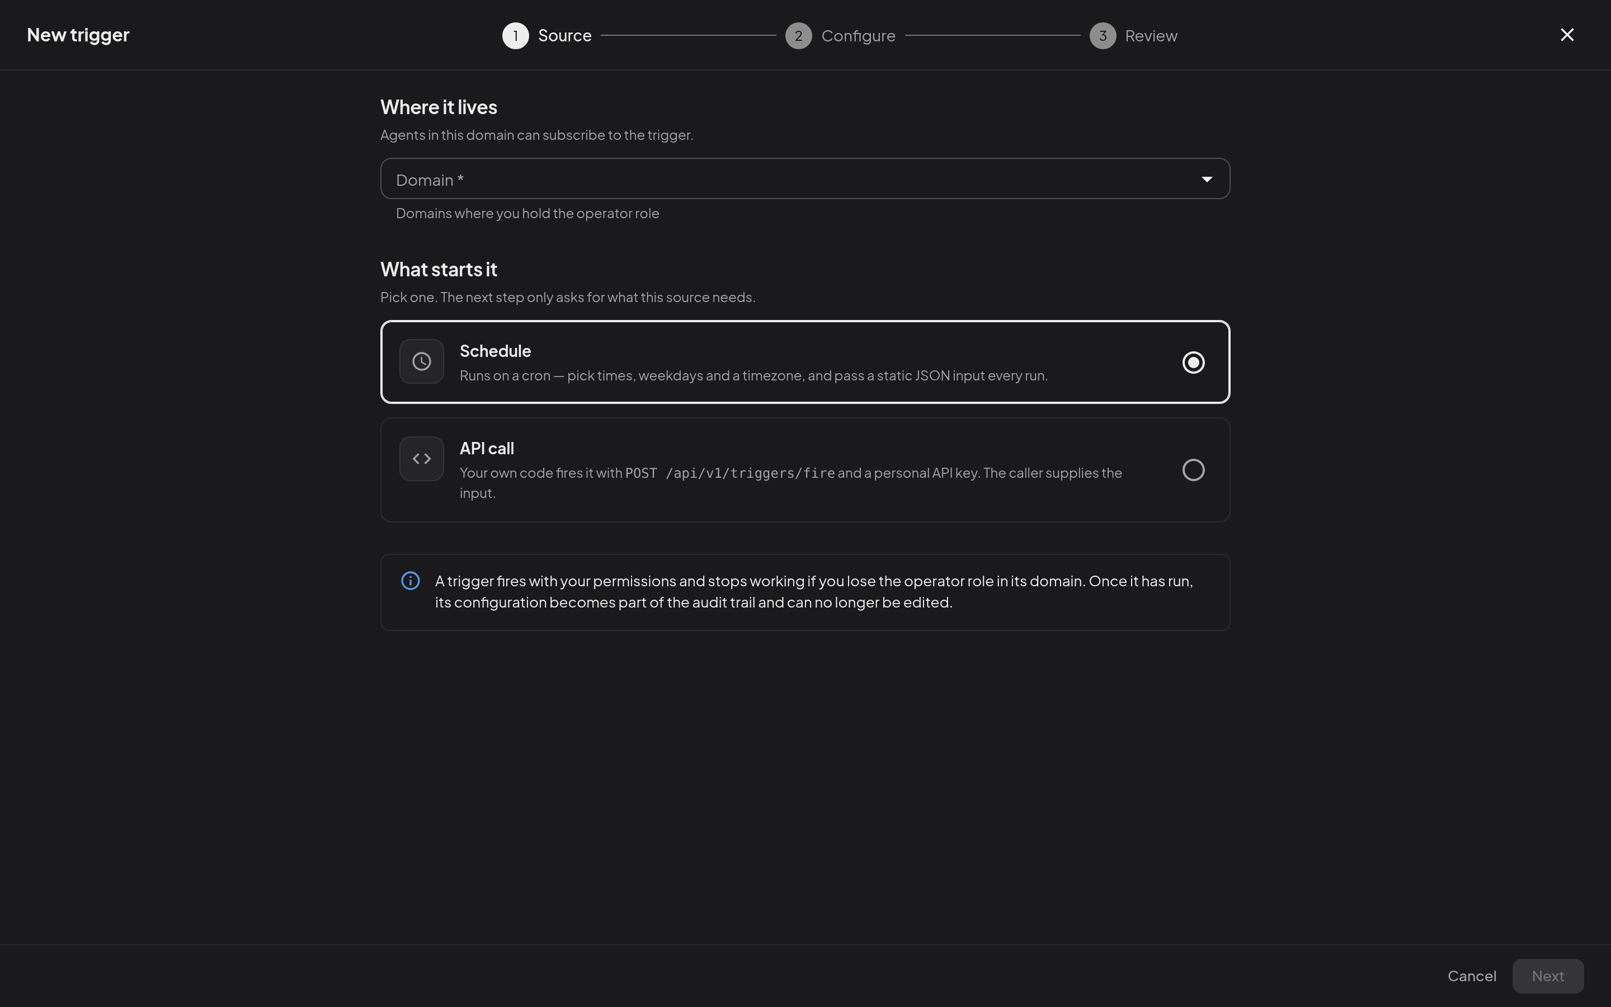The image size is (1611, 1007).
Task: Click the audit trail notice text
Action: click(x=813, y=591)
